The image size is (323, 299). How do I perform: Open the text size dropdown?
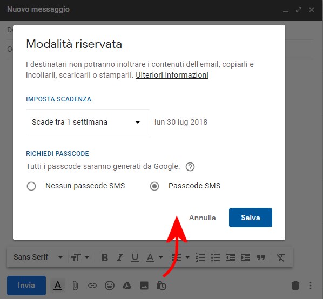pyautogui.click(x=80, y=257)
